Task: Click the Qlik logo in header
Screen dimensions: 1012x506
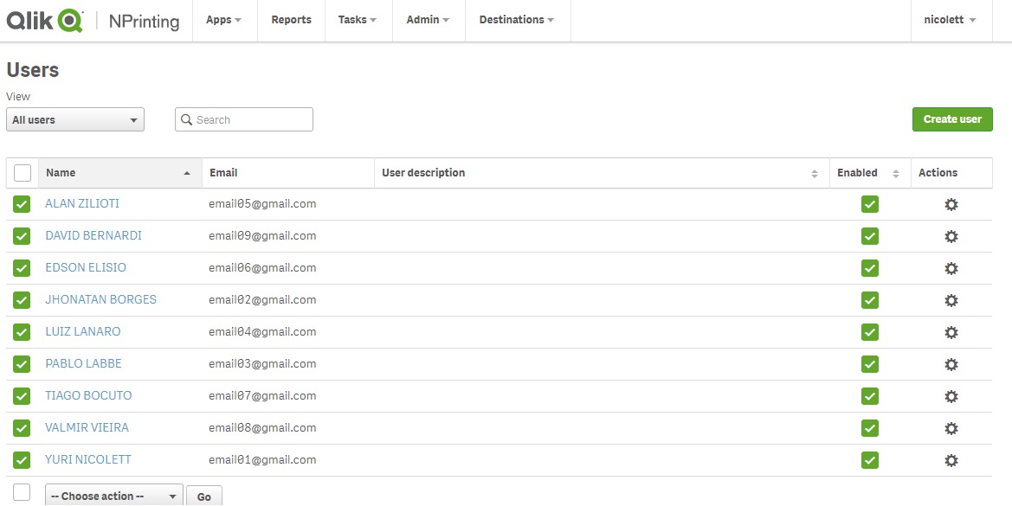Action: click(x=45, y=21)
